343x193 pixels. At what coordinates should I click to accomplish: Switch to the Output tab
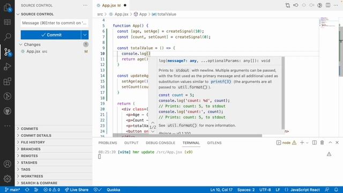[131, 143]
